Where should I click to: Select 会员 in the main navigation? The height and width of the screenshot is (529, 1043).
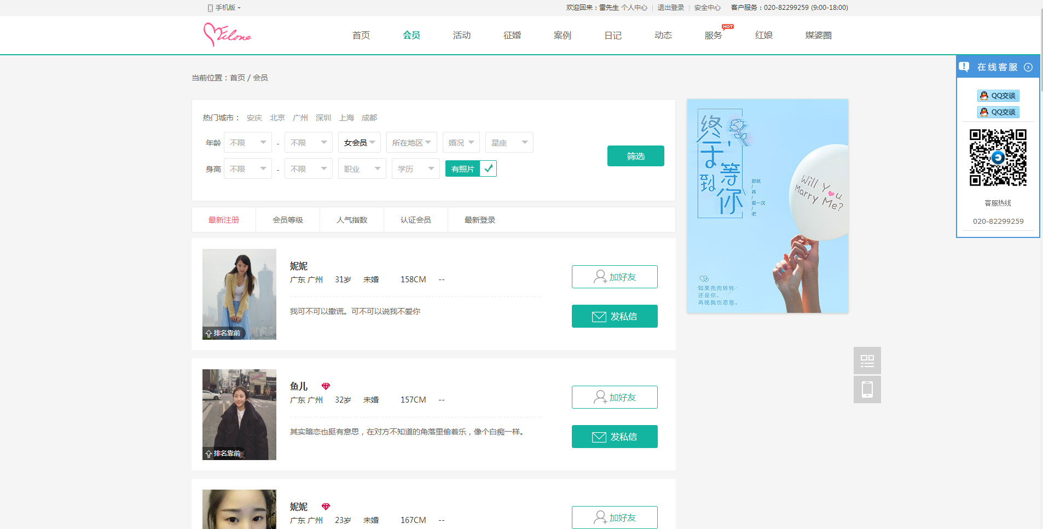coord(412,35)
